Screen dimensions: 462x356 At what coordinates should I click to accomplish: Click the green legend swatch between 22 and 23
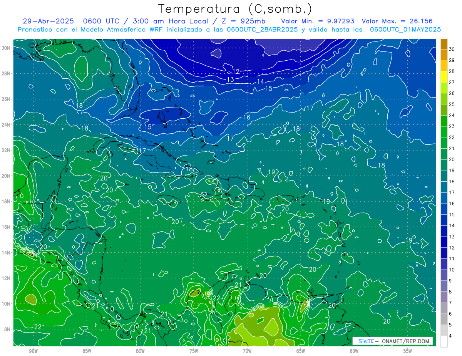[x=444, y=132]
